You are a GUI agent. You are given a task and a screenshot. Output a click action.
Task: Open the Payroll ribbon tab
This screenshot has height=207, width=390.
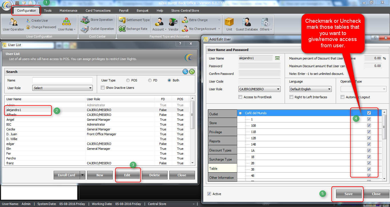point(124,11)
